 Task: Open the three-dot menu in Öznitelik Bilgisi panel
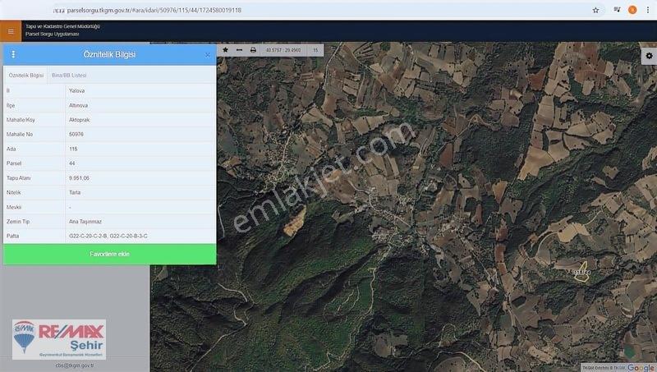point(13,54)
